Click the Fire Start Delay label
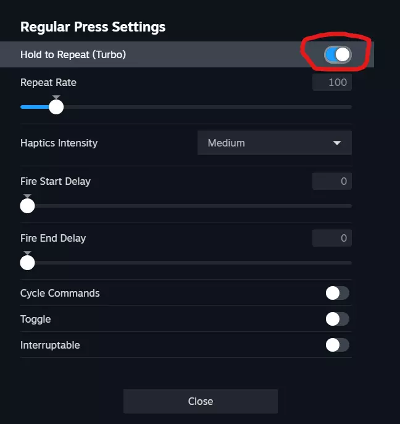The image size is (400, 424). point(56,181)
